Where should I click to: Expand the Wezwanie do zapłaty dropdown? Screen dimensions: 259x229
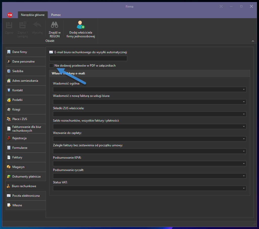pos(244,139)
